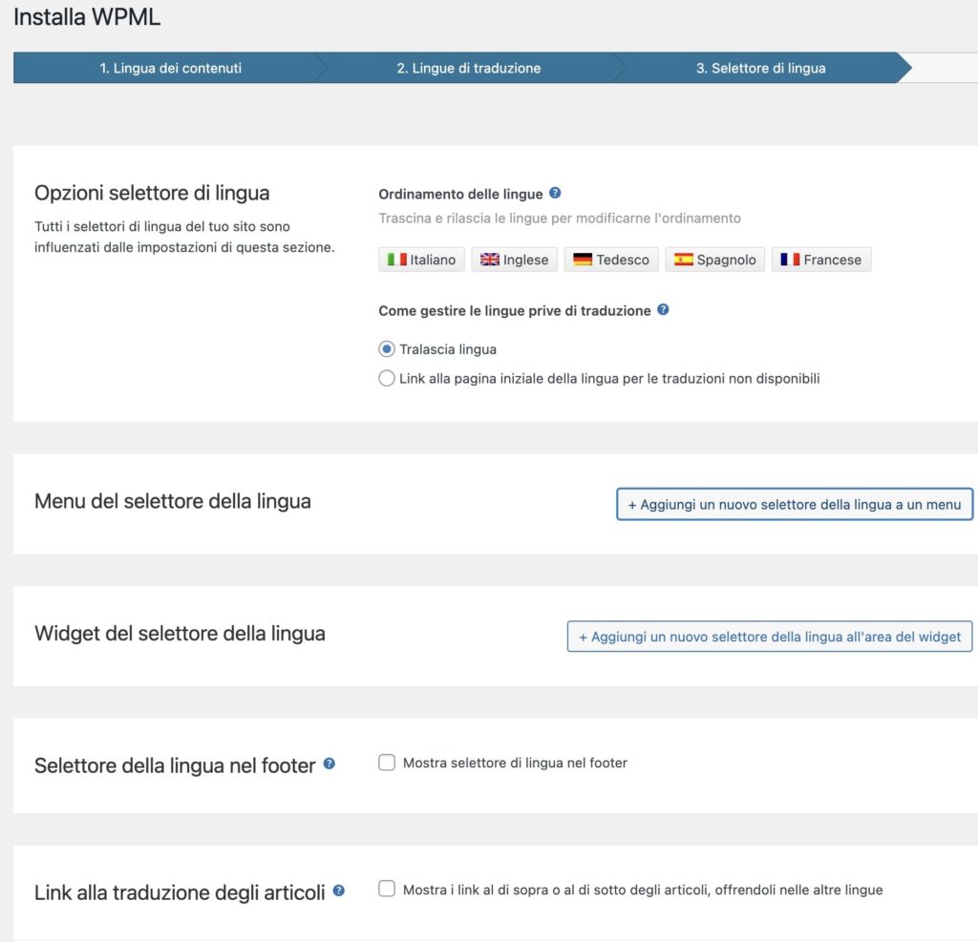Click the Italian flag icon in language ordering
Viewport: 978px width, 942px height.
point(397,259)
